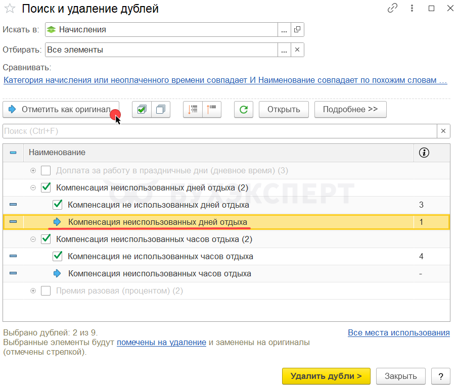The image size is (457, 388).
Task: Copy link to this form icon
Action: 392,9
